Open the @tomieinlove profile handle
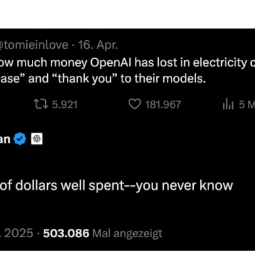The image size is (255, 255). point(34,45)
